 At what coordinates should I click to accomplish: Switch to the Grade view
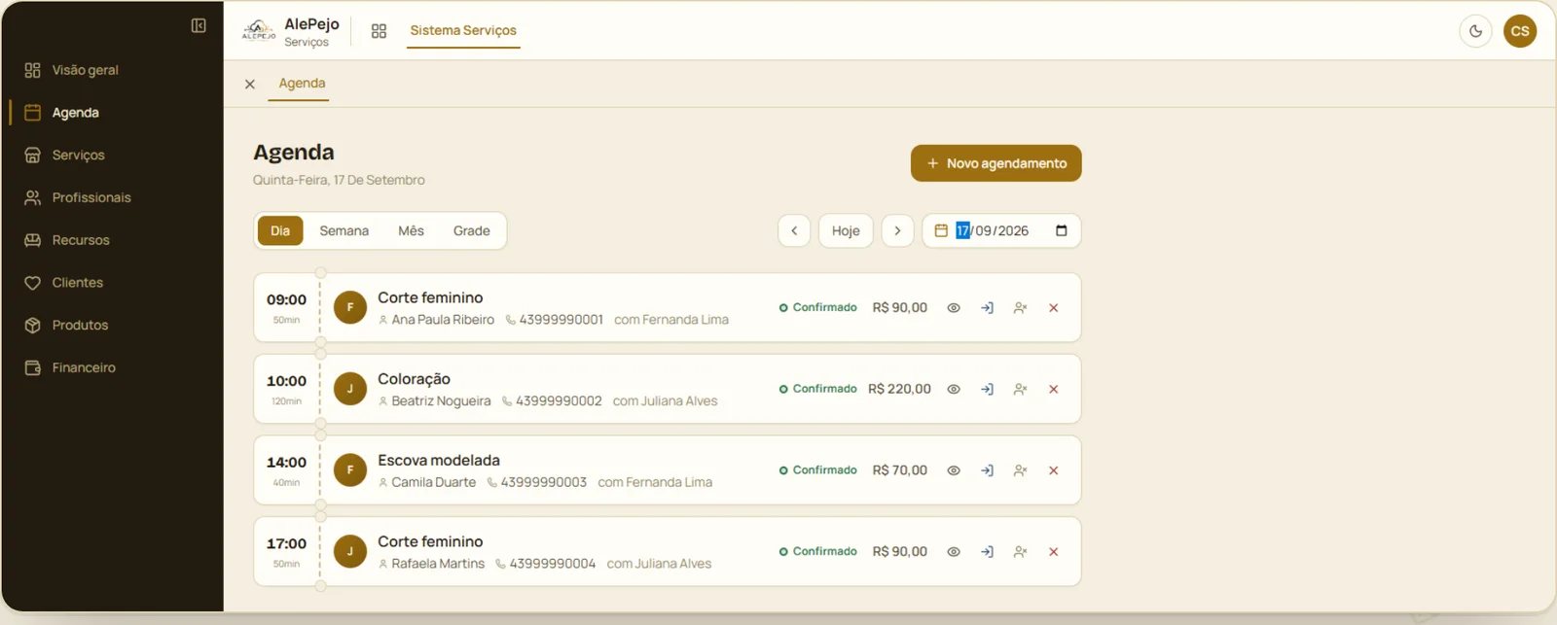[x=472, y=230]
